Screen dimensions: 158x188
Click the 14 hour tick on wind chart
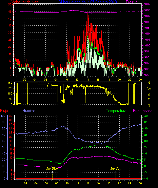tap(87, 80)
